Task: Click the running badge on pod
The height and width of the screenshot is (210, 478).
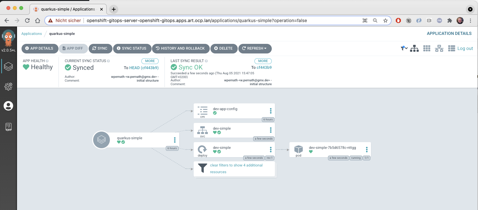Action: point(356,158)
